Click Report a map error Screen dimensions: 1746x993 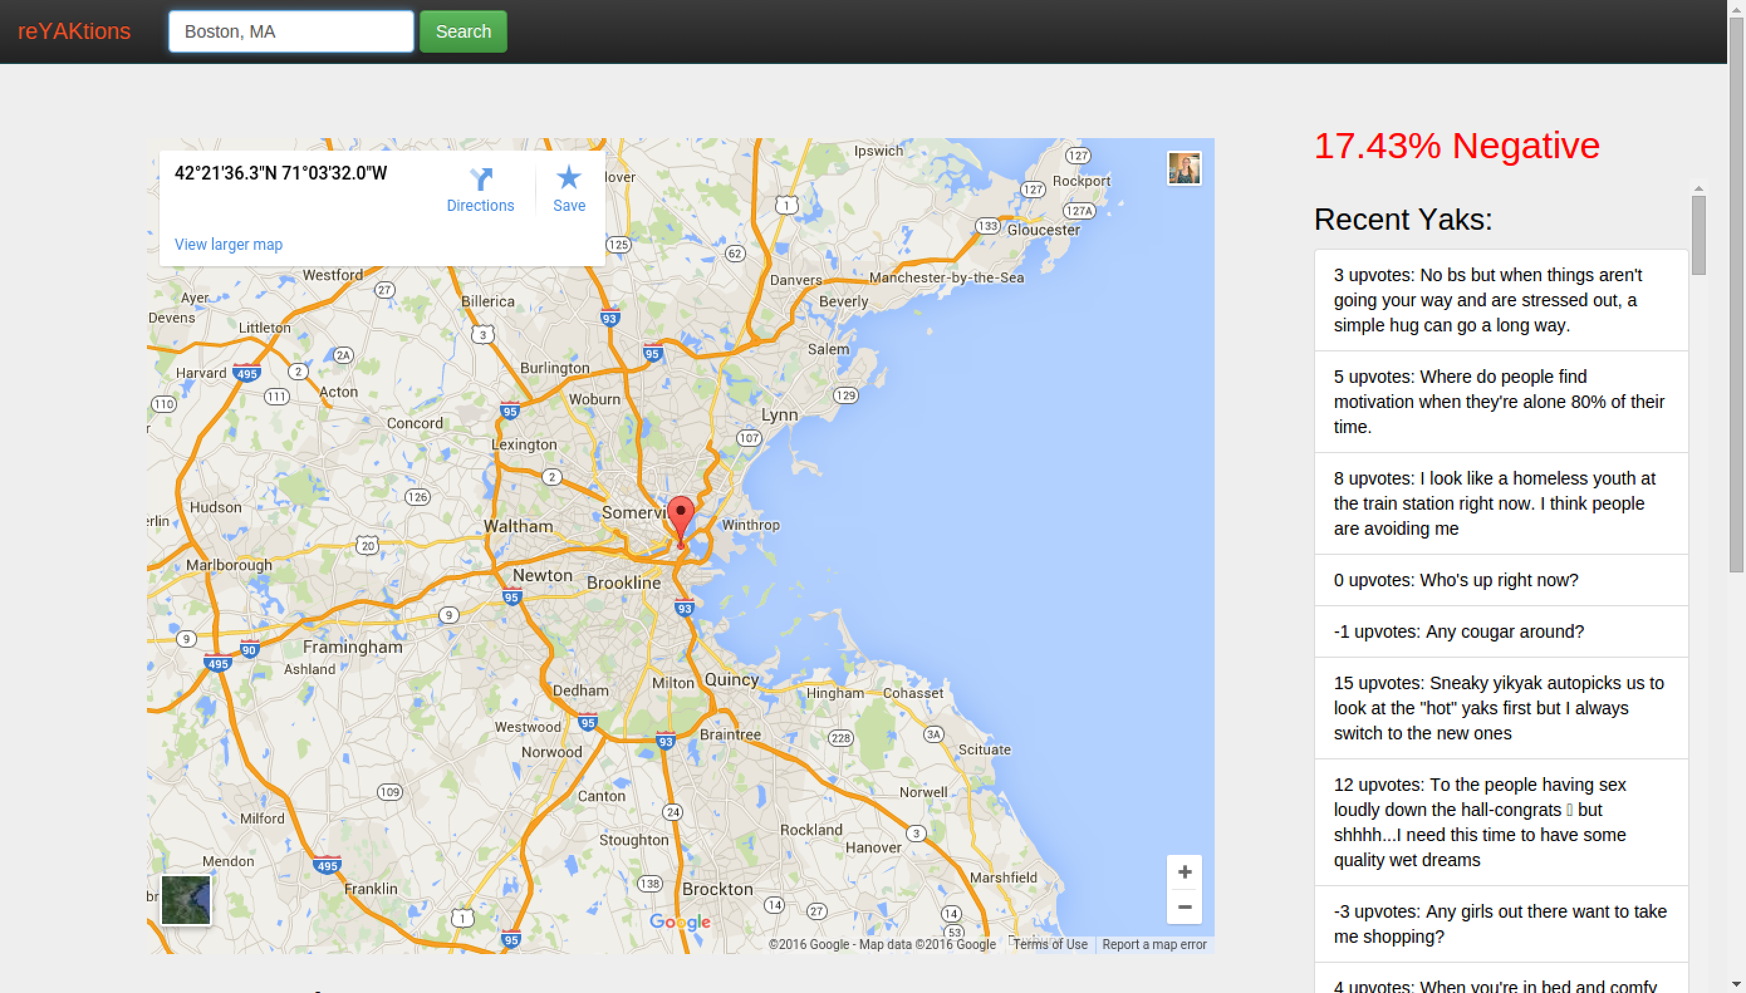pyautogui.click(x=1154, y=945)
